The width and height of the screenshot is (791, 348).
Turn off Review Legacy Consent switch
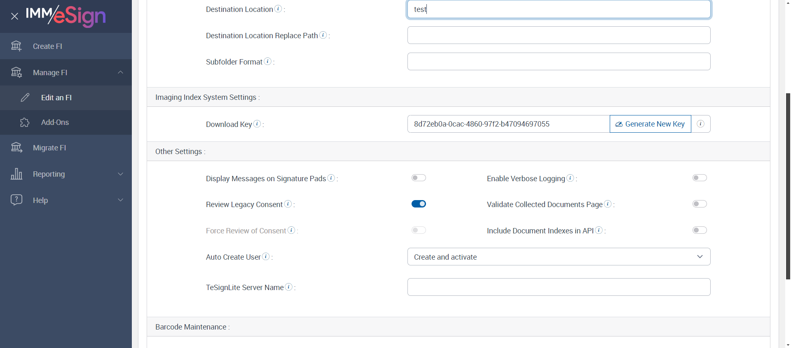click(419, 204)
